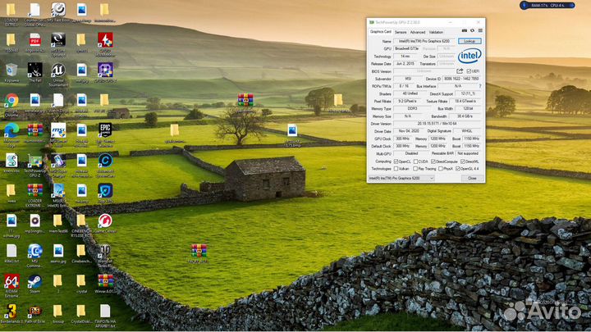The image size is (591, 332).
Task: Select the Recycle Bin desktop icon
Action: (11, 70)
